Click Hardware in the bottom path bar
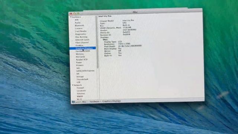Viewport: 238px width, 134px height. (x=94, y=101)
